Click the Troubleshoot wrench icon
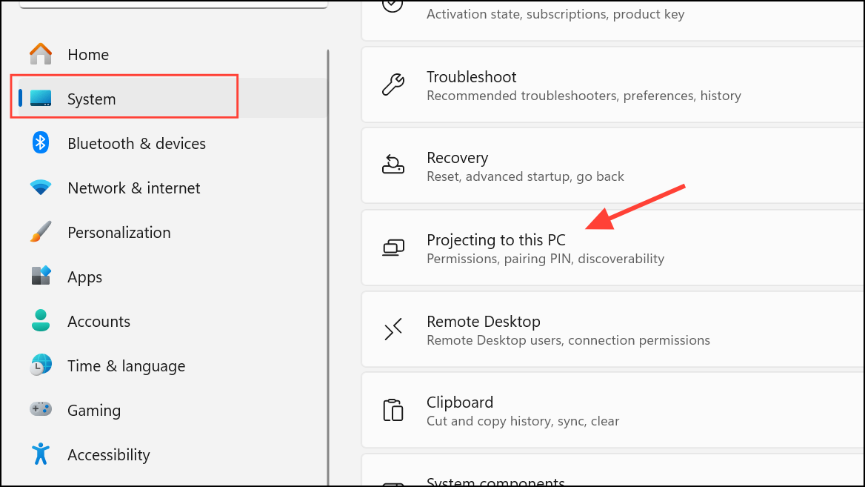The height and width of the screenshot is (487, 865). pos(393,85)
